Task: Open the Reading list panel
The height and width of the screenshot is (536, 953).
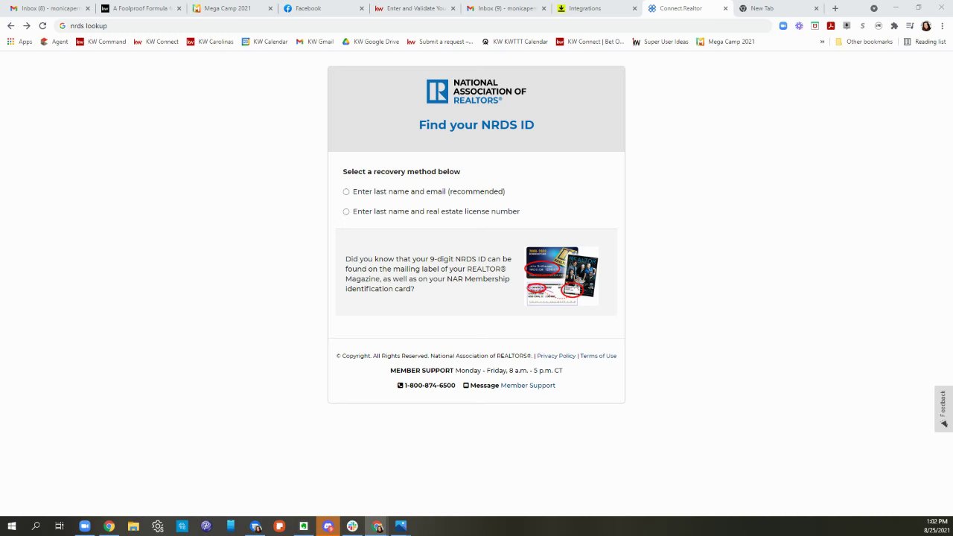Action: coord(924,42)
